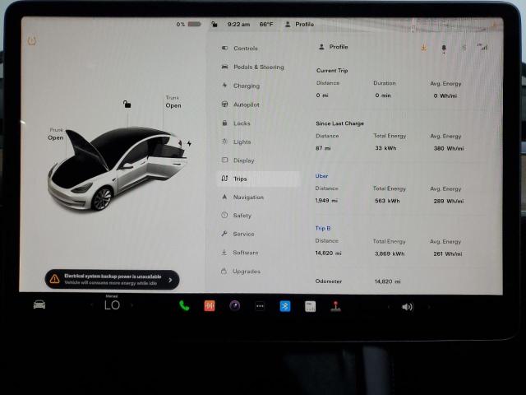This screenshot has height=395, width=526.
Task: Tap the LO temperature setting
Action: tap(112, 305)
